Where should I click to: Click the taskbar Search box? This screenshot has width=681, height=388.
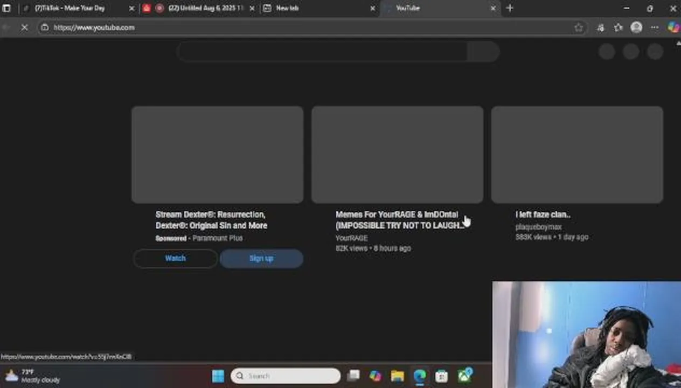pos(286,376)
